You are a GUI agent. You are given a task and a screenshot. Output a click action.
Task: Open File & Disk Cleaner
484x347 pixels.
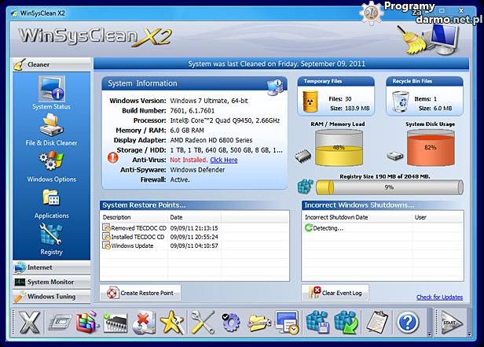(x=51, y=129)
